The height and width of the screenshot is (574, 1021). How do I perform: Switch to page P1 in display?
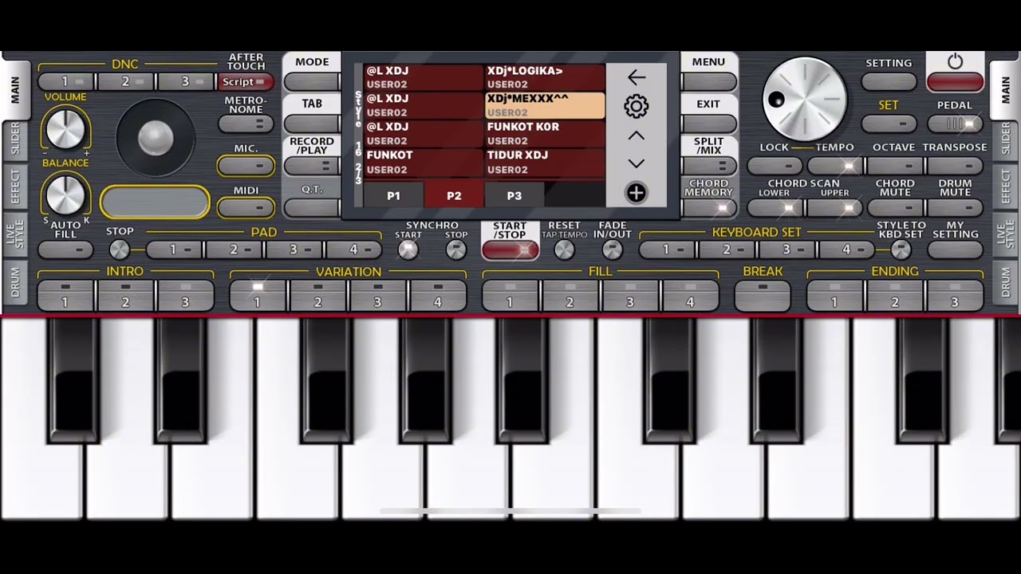(393, 195)
